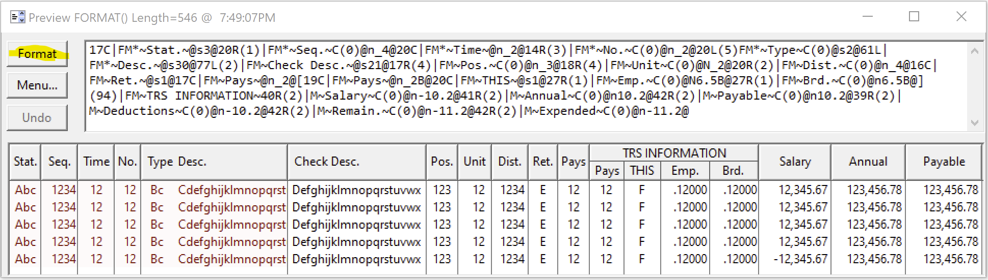The height and width of the screenshot is (280, 988).
Task: Select the negative -12,345.67 Salary cell
Action: coord(800,259)
